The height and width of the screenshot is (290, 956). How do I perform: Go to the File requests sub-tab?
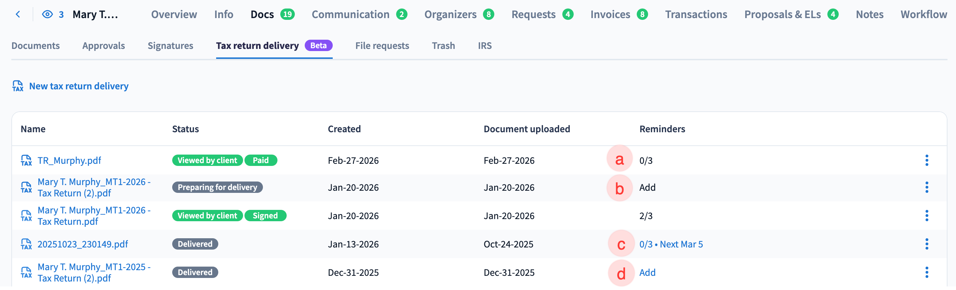coord(382,46)
